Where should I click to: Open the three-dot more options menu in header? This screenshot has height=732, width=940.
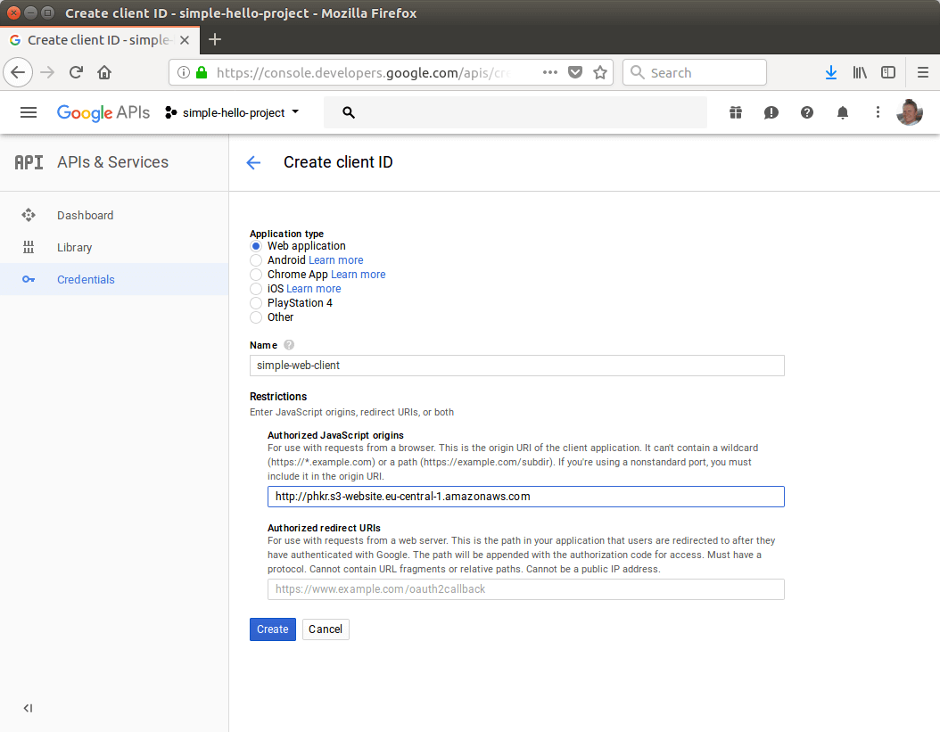tap(878, 112)
